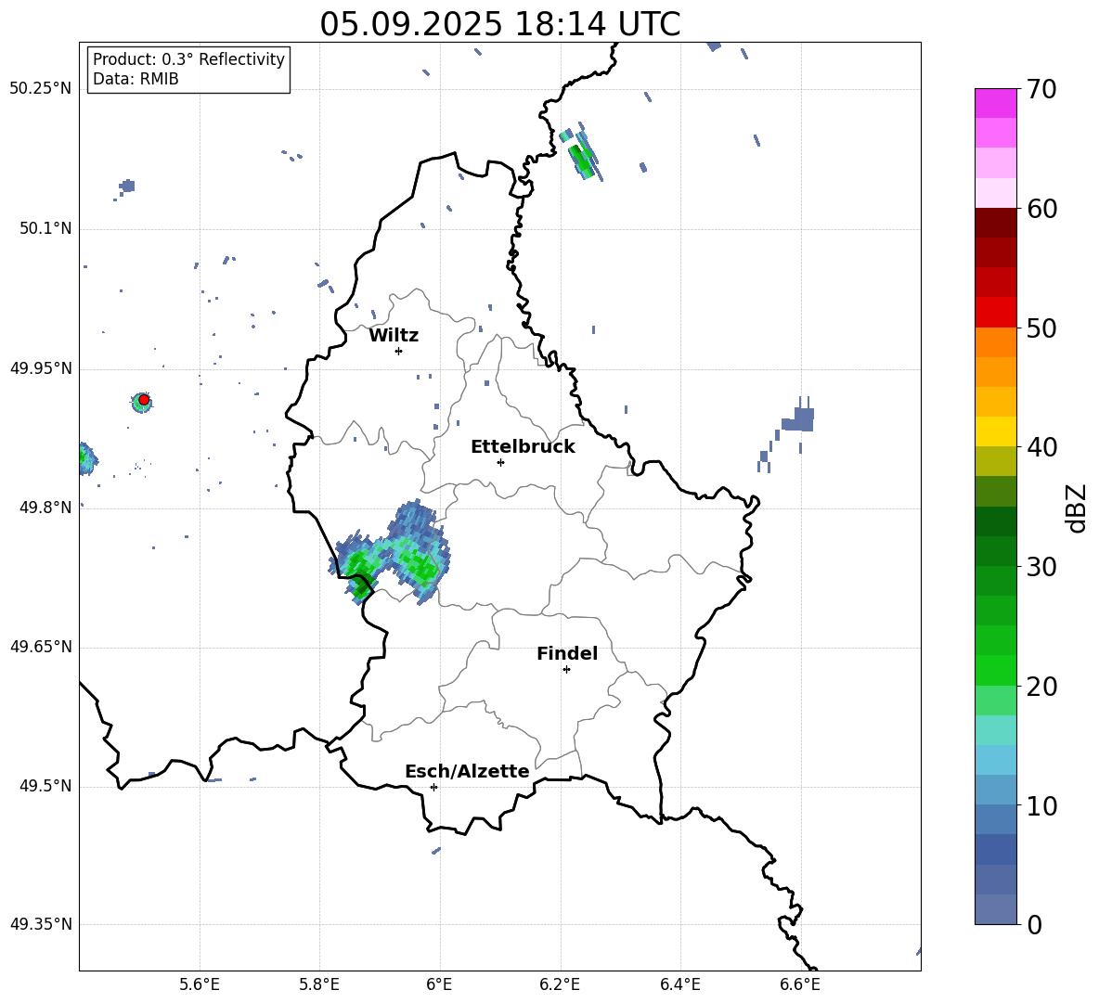Click the yellow colorbar swatch above 40
Screen dimensions: 1099x1003
(x=995, y=431)
